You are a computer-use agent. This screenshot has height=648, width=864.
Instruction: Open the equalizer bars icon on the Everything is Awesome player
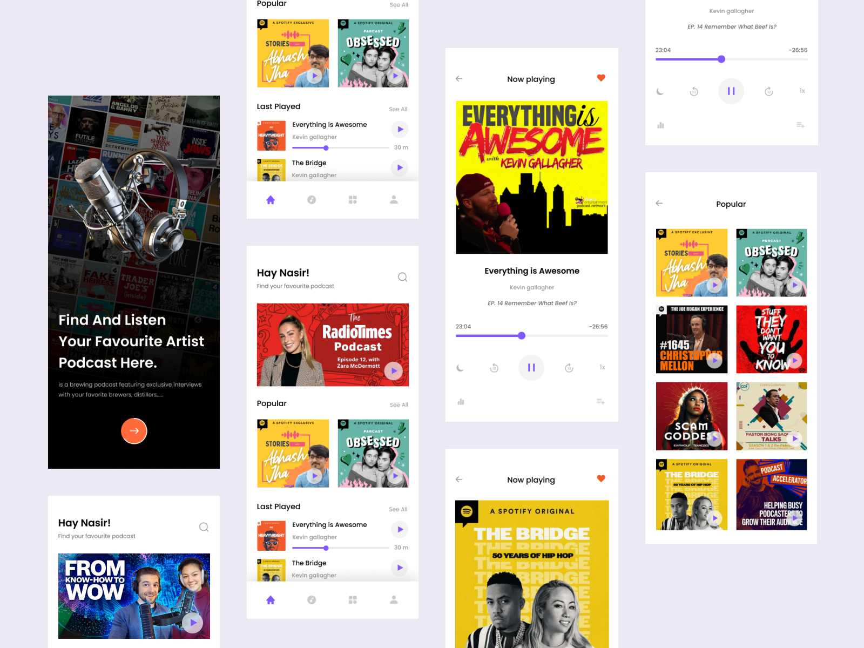(461, 402)
